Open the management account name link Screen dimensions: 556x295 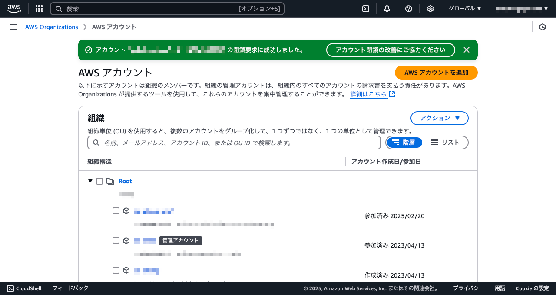[x=145, y=241]
